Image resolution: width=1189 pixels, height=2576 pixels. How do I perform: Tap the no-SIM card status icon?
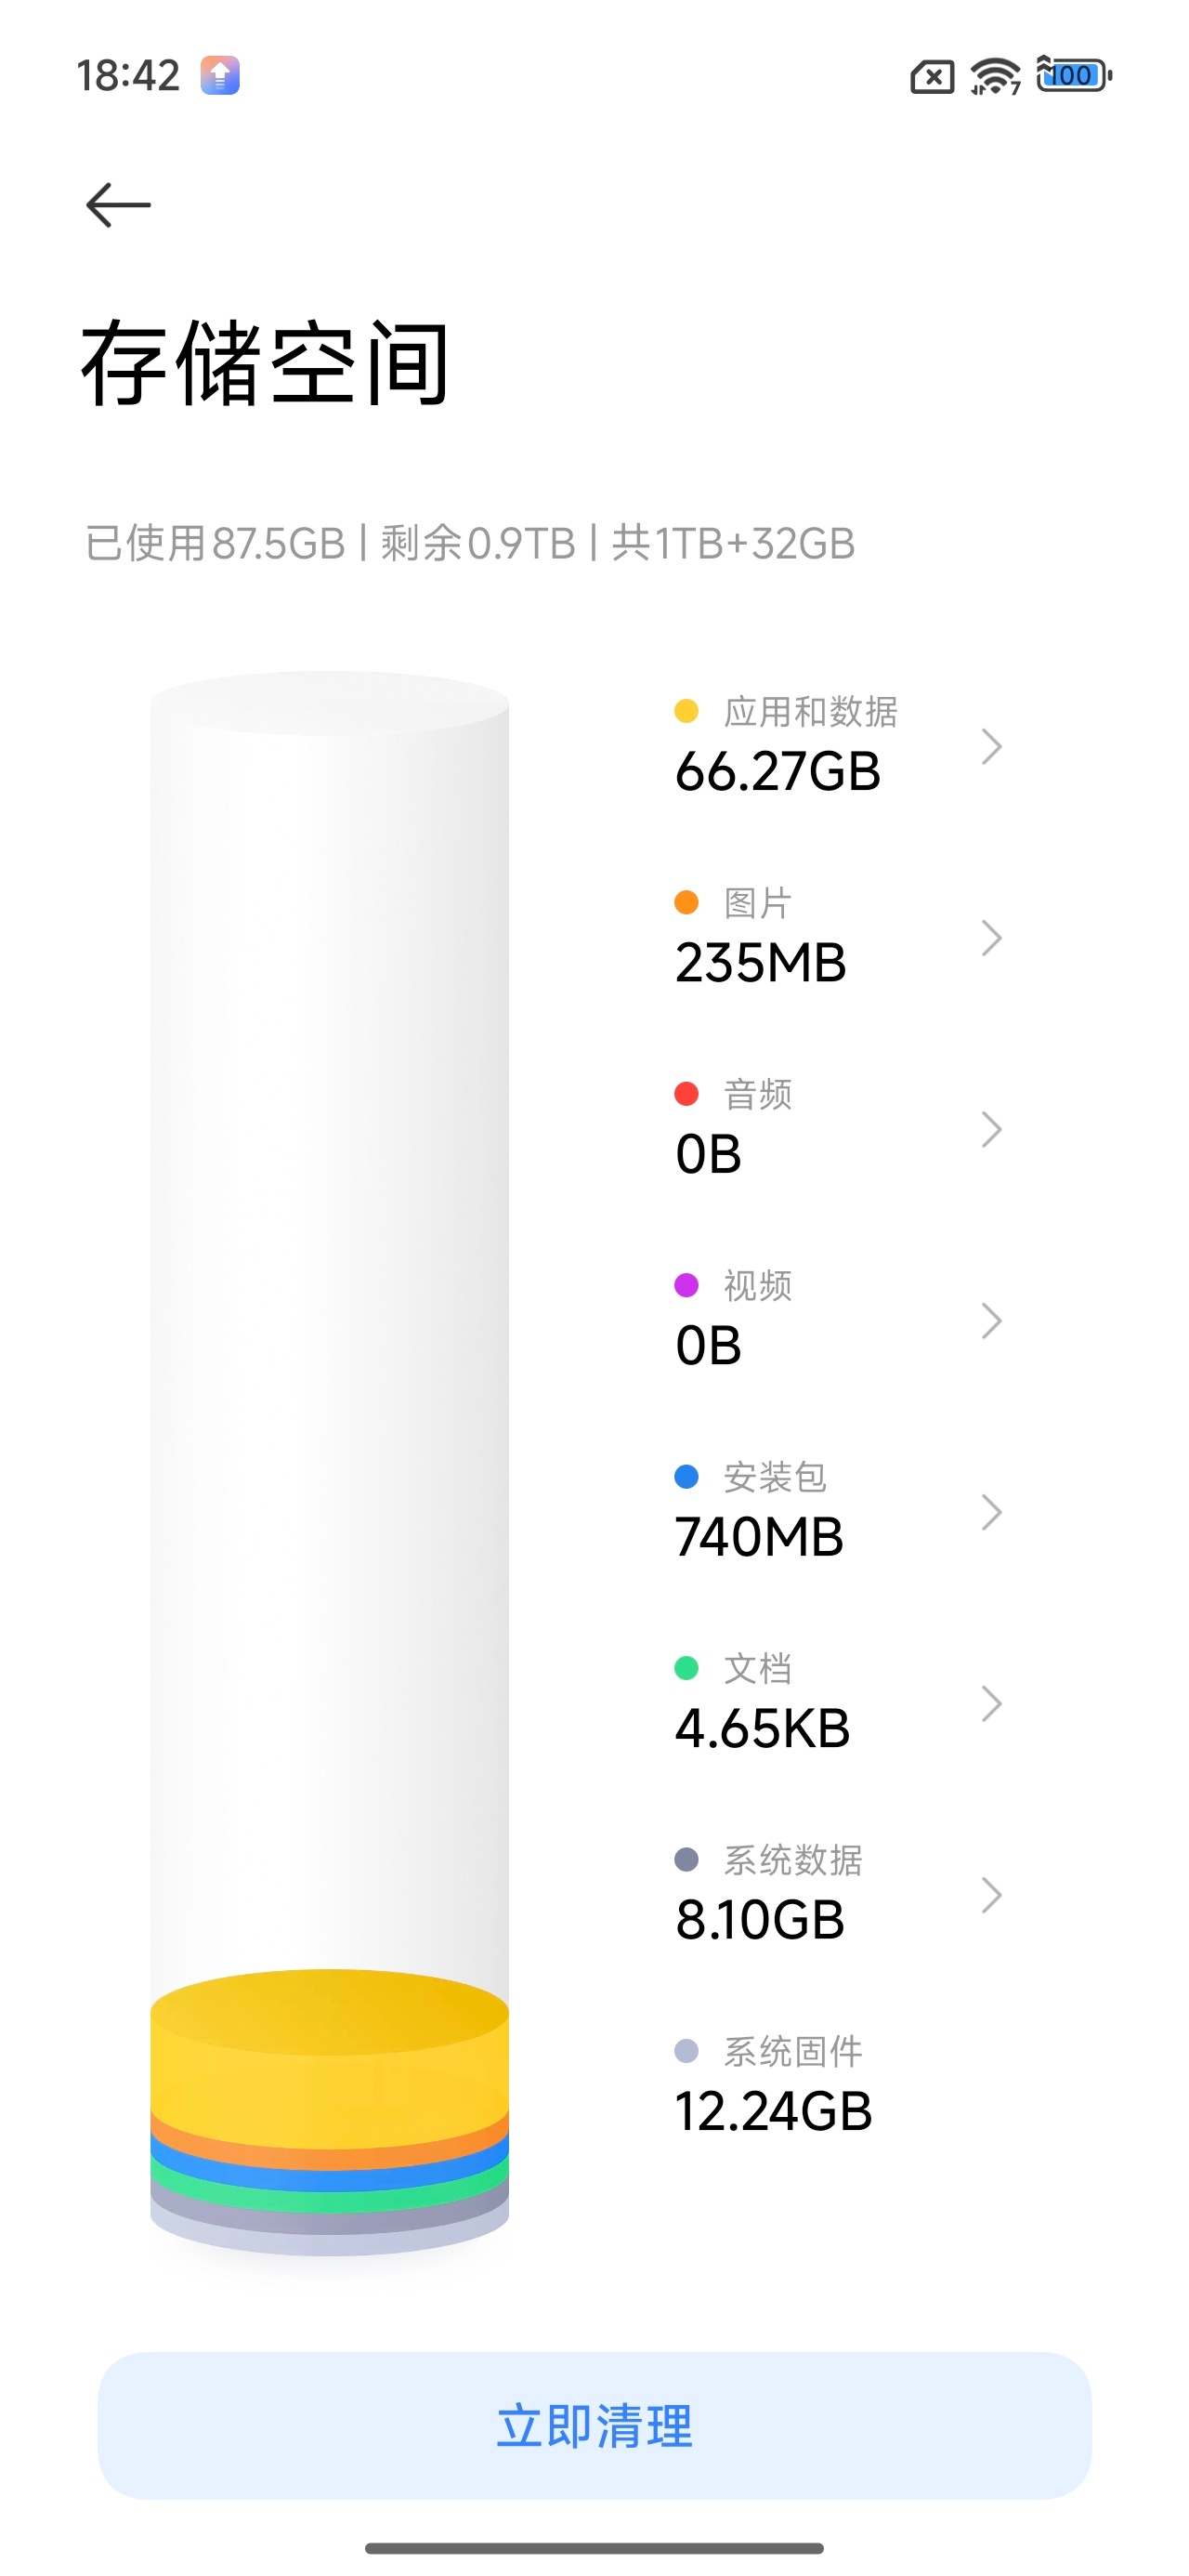[932, 77]
